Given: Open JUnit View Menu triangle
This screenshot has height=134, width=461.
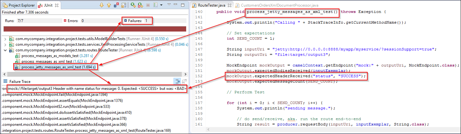Looking at the screenshot, I should (169, 5).
